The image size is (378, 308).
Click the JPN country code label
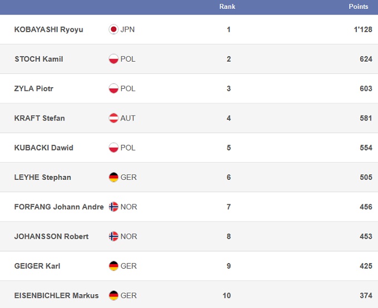coord(127,29)
